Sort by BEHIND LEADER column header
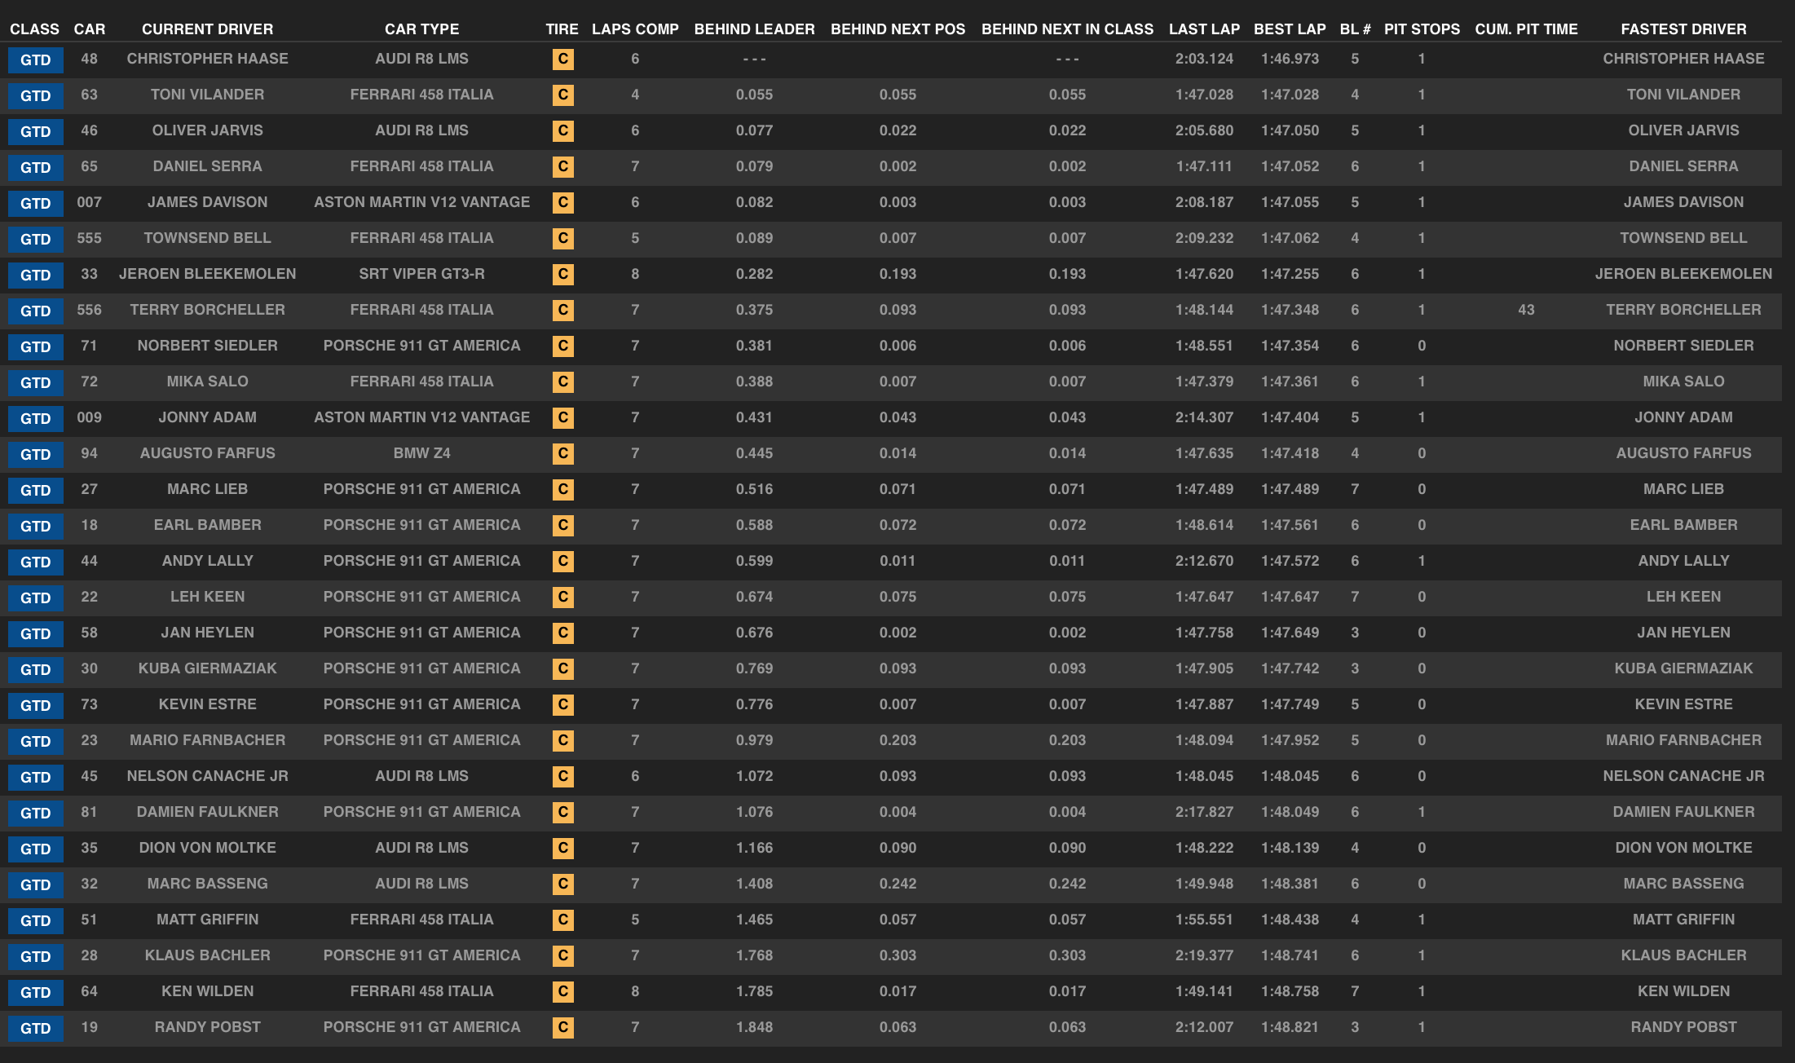 pos(754,29)
